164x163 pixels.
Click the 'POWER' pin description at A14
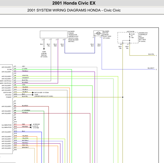(9, 97)
